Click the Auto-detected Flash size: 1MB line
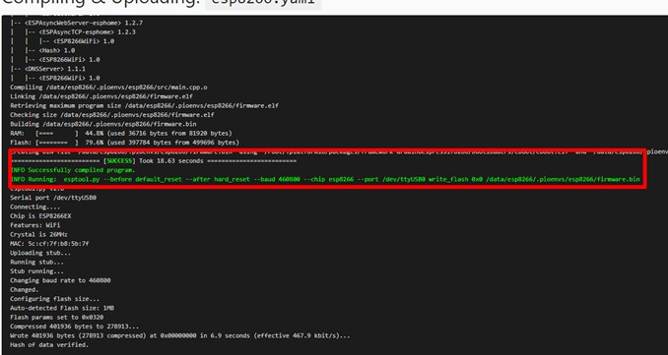The height and width of the screenshot is (355, 668). tap(62, 308)
